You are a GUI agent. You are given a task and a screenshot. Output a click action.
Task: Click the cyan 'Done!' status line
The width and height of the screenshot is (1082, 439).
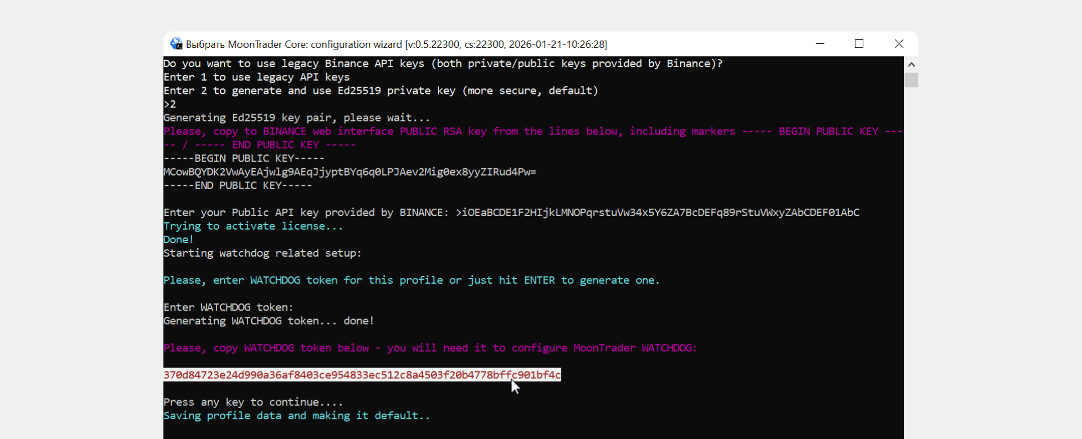tap(179, 239)
